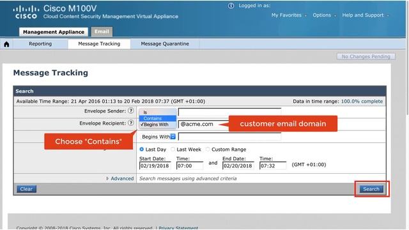Open My Favorites menu
This screenshot has height=230, width=409.
[289, 15]
